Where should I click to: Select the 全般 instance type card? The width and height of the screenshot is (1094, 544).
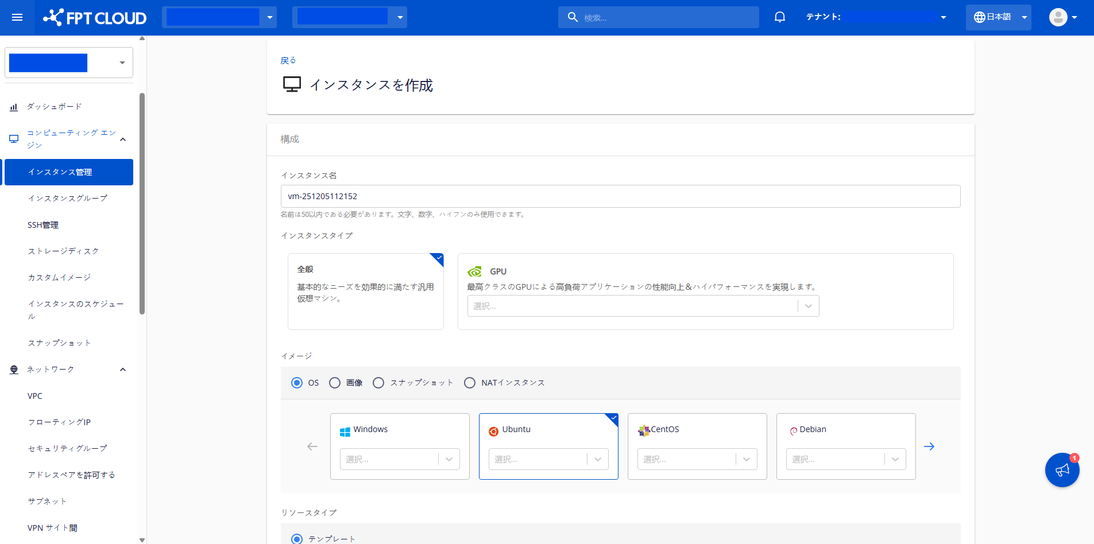coord(365,292)
